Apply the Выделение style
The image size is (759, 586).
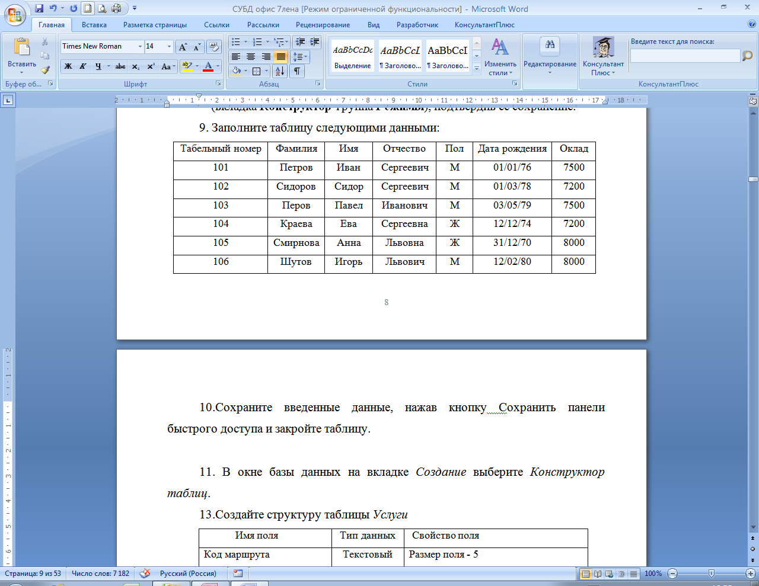352,57
